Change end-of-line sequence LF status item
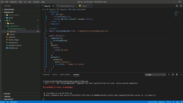The height and width of the screenshot is (103, 183). (173, 102)
